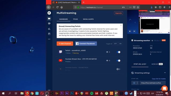Click the stream preview thumbnail

click(149, 22)
